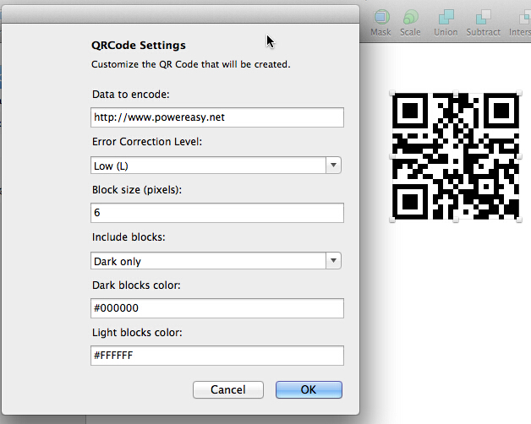
Task: Click the QR code's top-left selection handle
Action: [x=392, y=93]
